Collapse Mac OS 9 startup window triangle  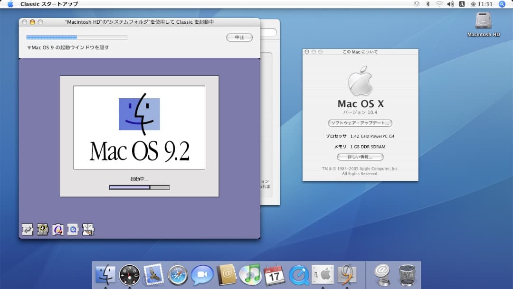point(29,48)
